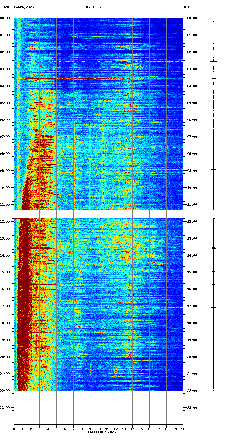The height and width of the screenshot is (447, 226).
Task: Click the UTC label at top right
Action: point(187,7)
